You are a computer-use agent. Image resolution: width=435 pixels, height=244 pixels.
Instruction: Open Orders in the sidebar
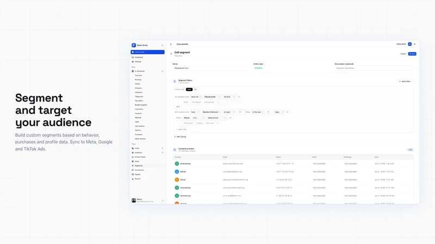(138, 84)
